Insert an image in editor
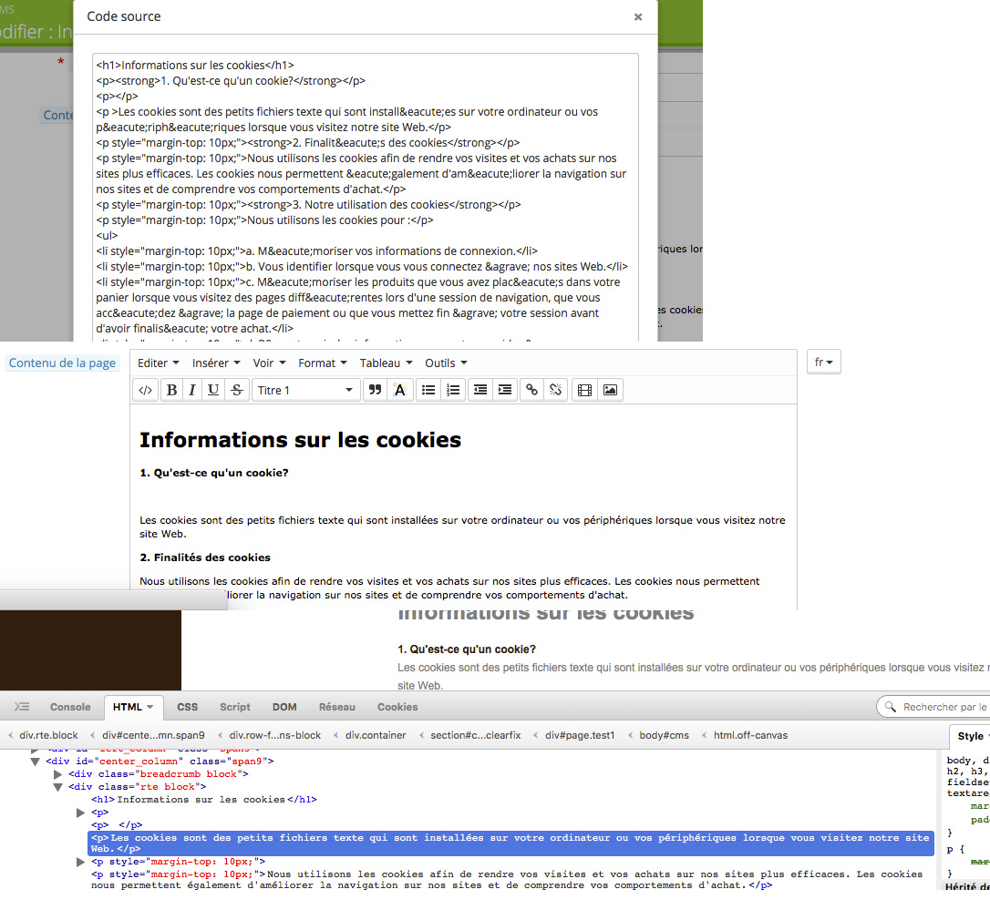 click(610, 390)
